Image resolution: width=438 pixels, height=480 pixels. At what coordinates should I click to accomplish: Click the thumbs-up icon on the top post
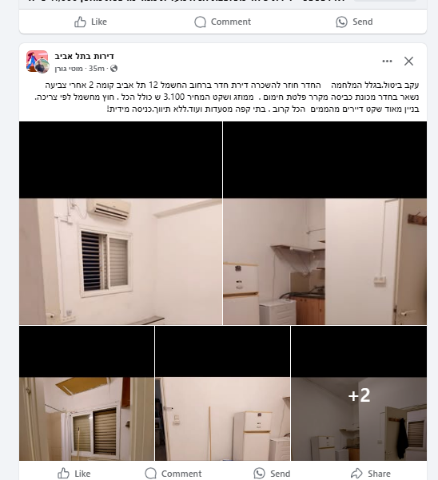click(80, 22)
